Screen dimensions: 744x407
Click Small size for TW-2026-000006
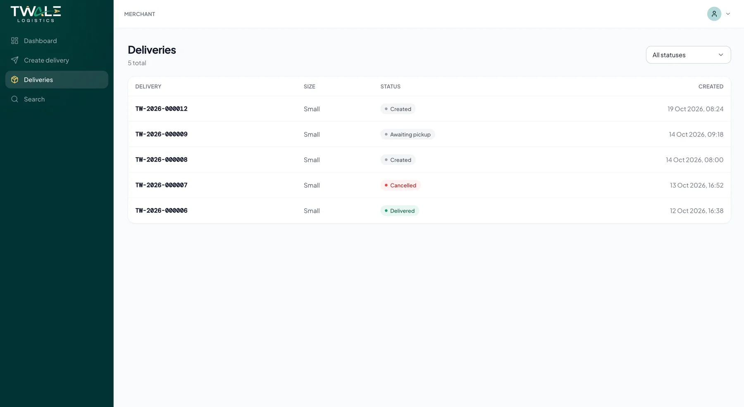tap(312, 211)
